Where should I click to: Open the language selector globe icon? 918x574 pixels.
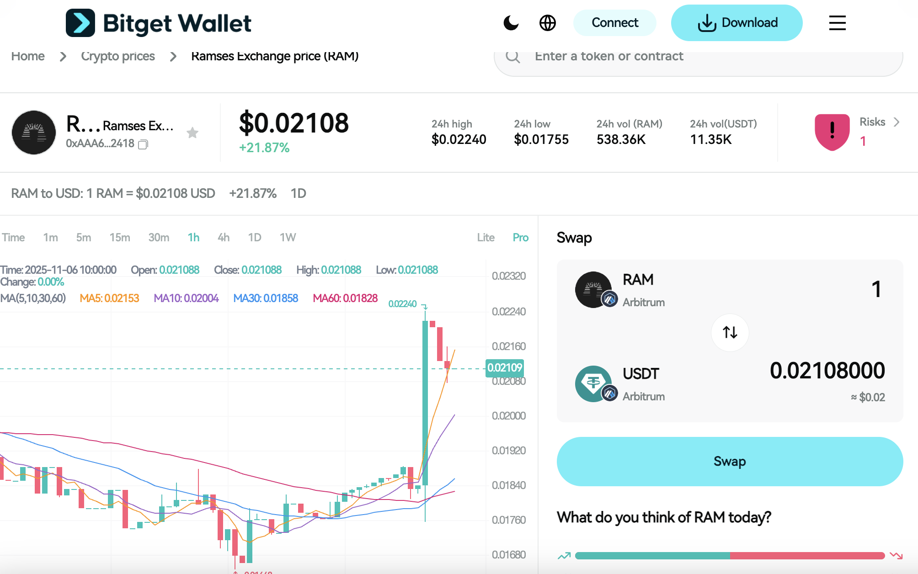click(x=548, y=22)
